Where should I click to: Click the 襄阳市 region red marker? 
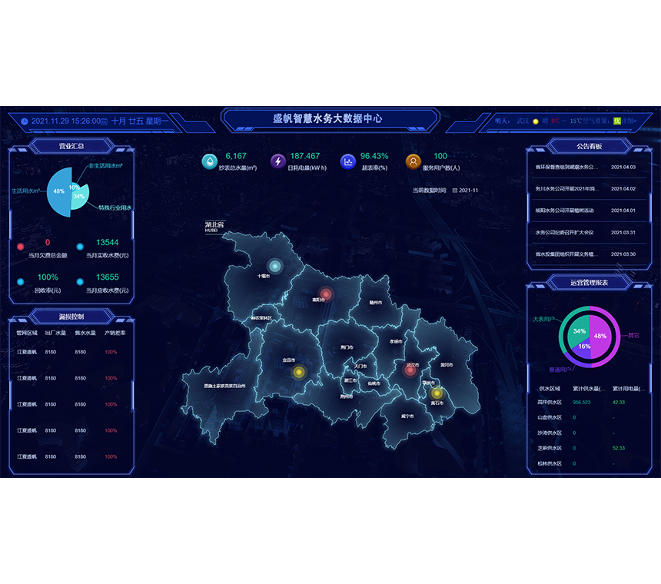pos(325,294)
